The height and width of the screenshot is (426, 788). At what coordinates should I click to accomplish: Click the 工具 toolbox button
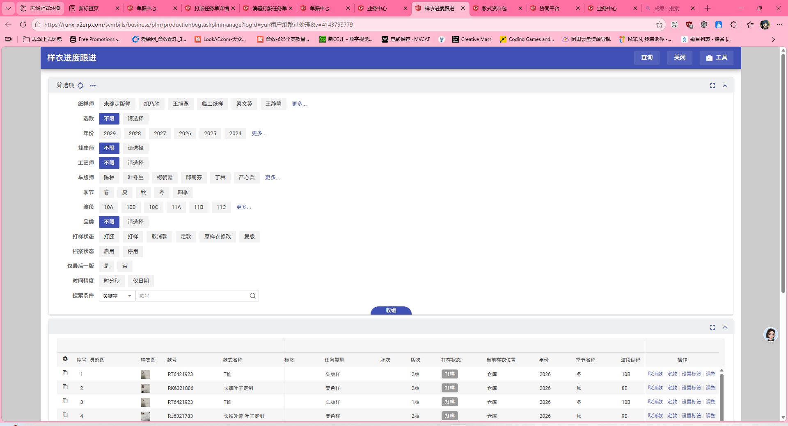click(717, 58)
